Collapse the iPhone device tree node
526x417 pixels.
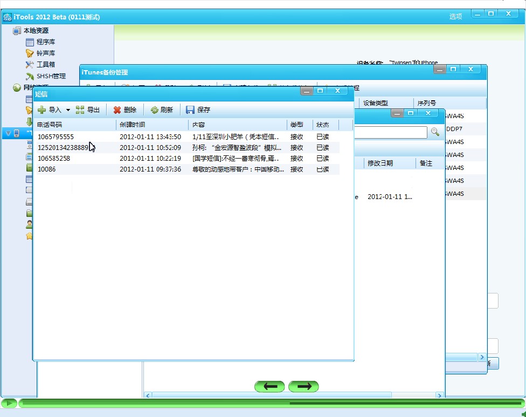tap(8, 133)
